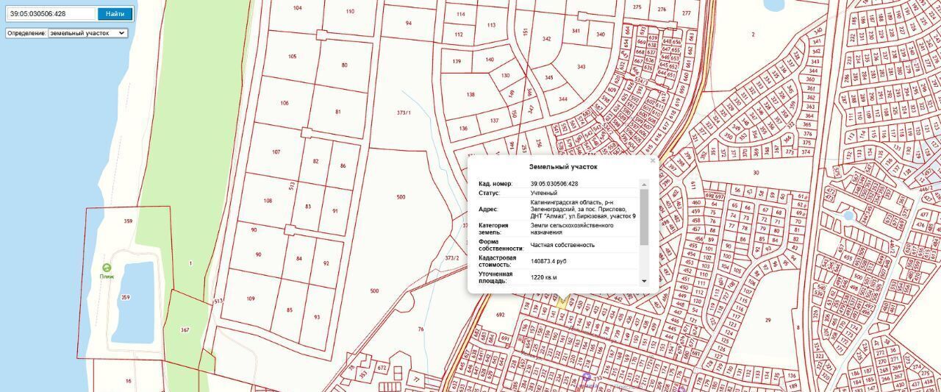Click the cadastral number search field
The width and height of the screenshot is (941, 392).
pyautogui.click(x=51, y=13)
